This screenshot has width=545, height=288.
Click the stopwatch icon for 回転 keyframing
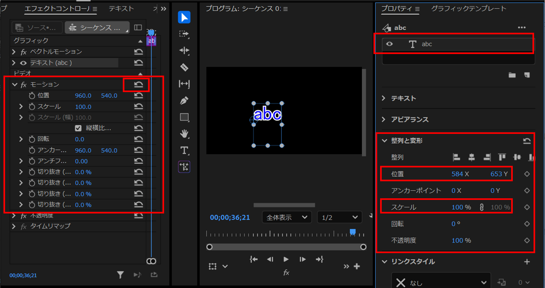32,139
